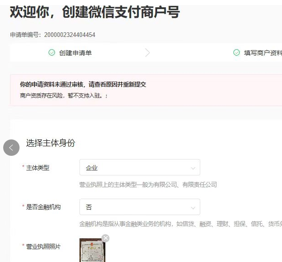Click the hint text explaining 金融机构
This screenshot has width=282, height=262.
[181, 224]
